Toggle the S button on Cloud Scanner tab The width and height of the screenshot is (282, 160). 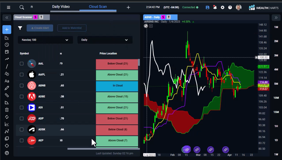point(35,17)
